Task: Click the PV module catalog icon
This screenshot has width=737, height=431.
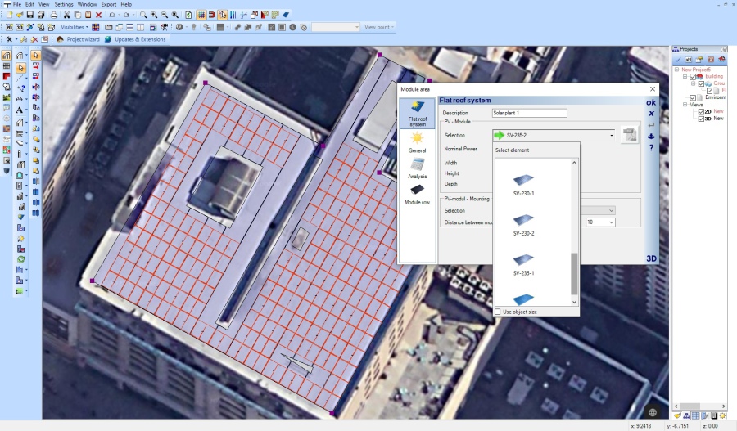Action: click(629, 136)
